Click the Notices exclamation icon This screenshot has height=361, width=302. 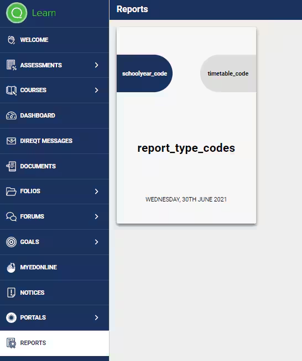pyautogui.click(x=11, y=293)
